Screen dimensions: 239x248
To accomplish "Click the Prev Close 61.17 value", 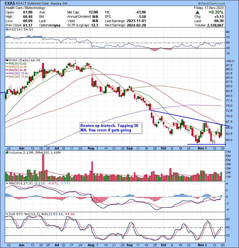I will (x=28, y=25).
